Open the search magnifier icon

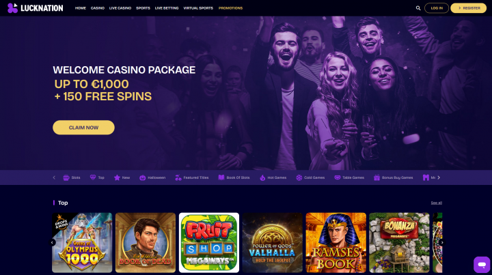[x=418, y=8]
